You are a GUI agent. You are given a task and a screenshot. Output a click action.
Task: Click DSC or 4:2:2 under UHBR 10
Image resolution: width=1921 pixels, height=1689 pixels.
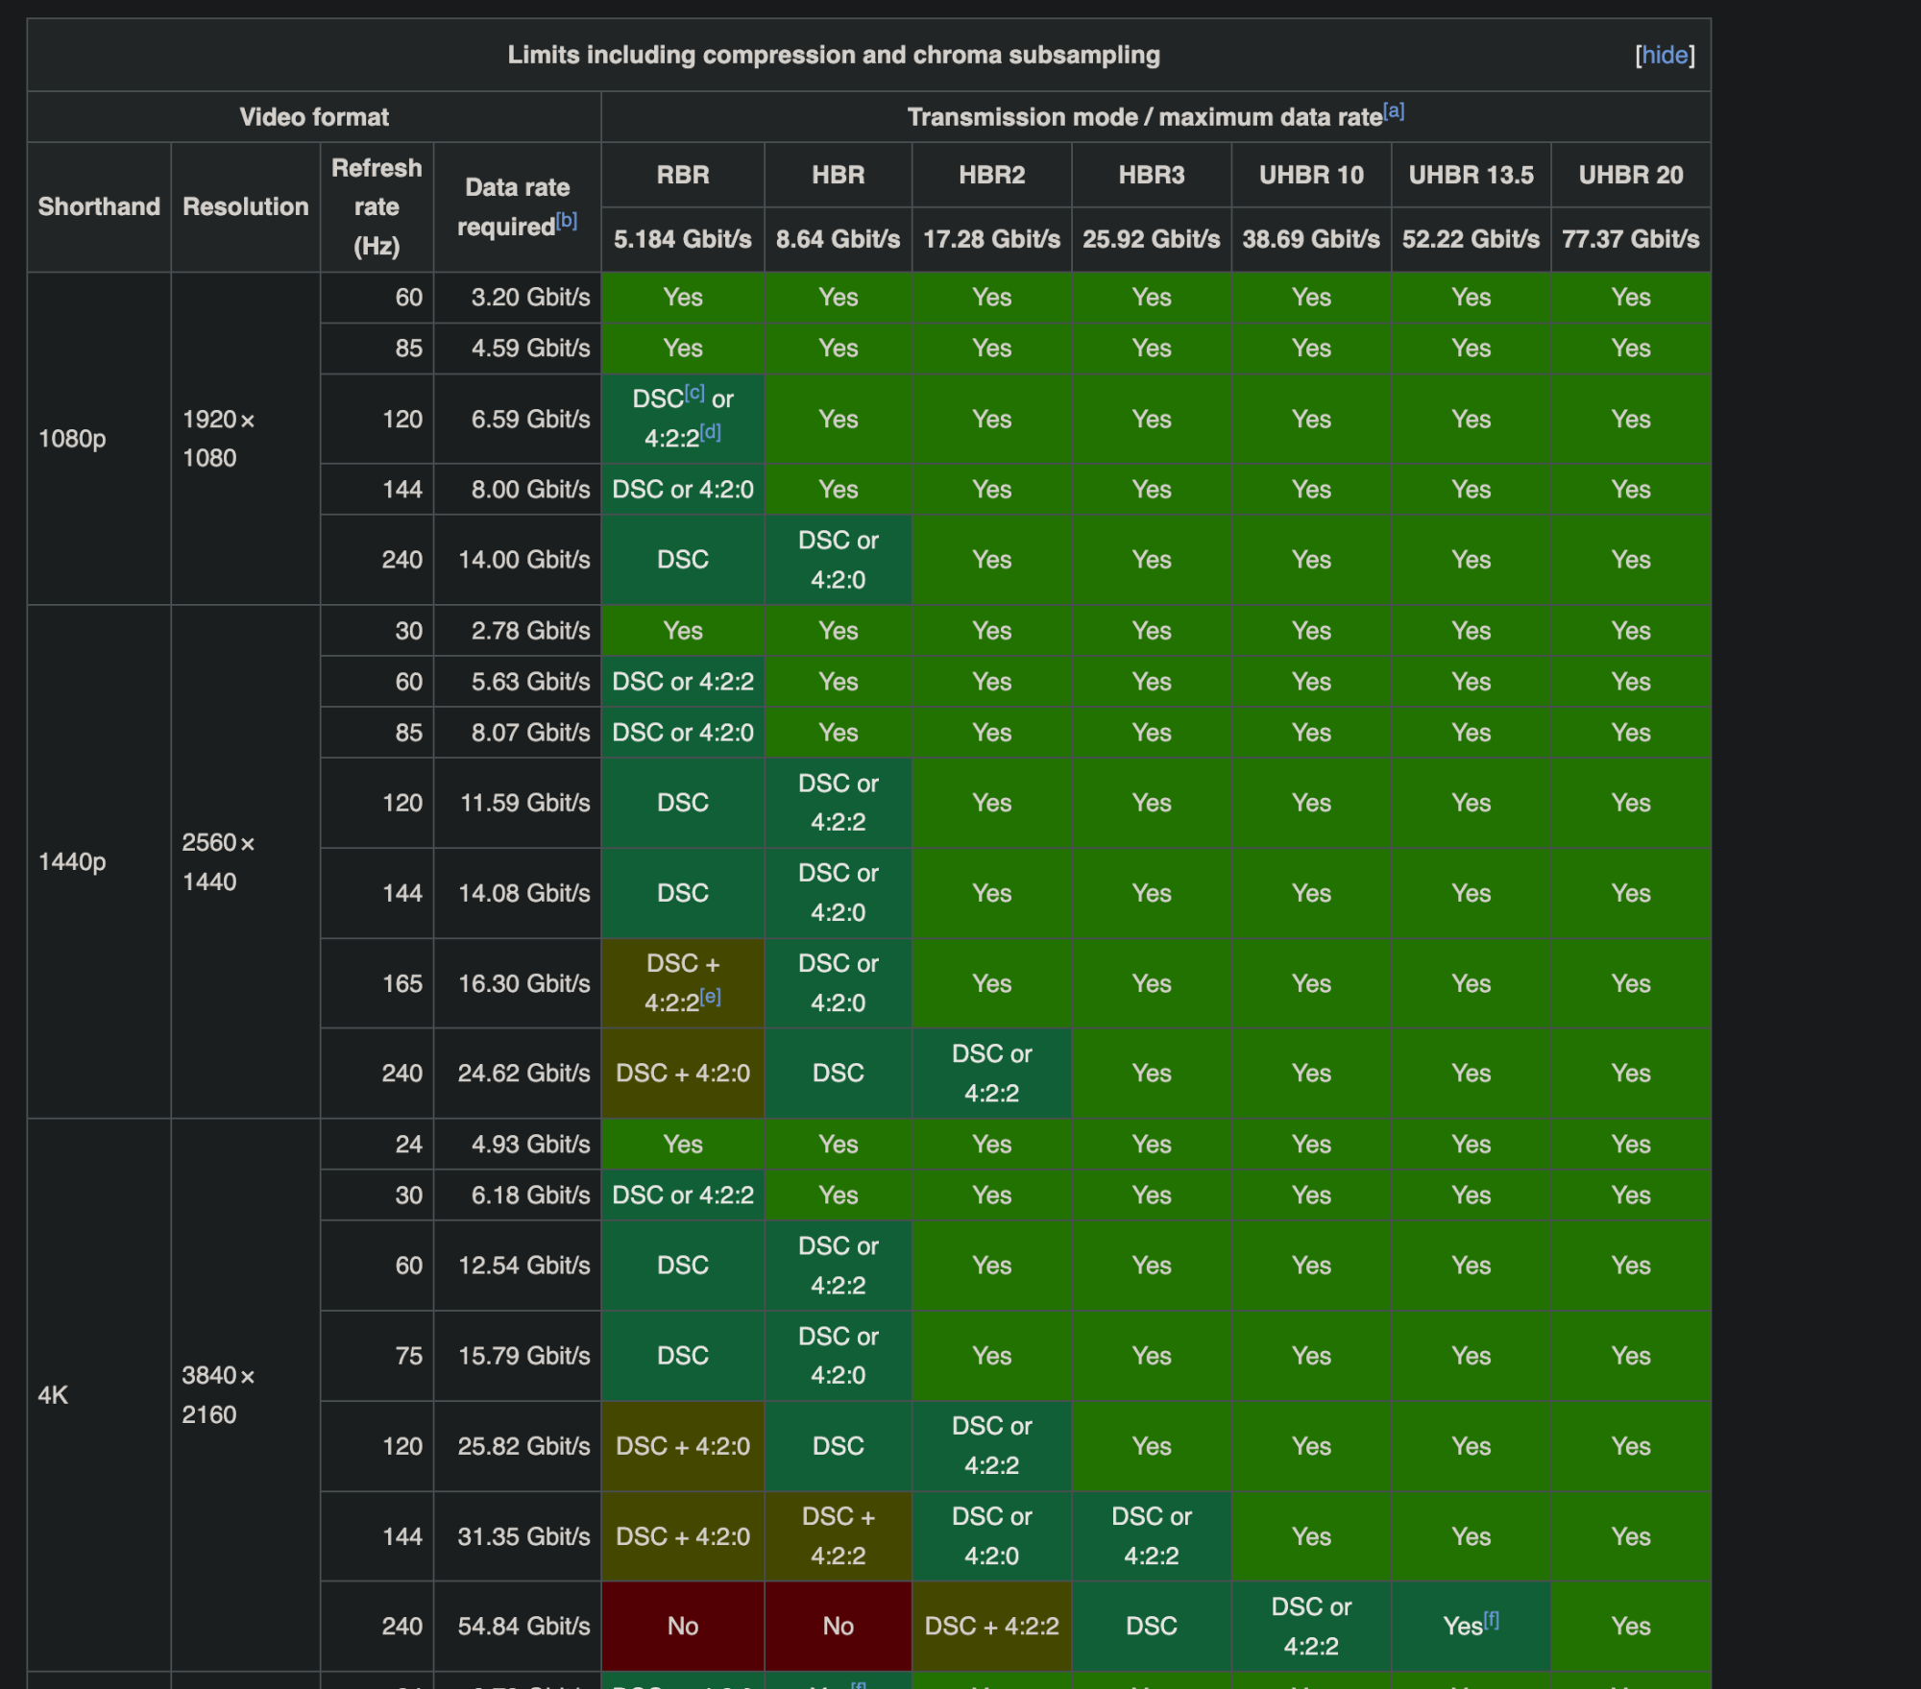click(x=1311, y=1627)
